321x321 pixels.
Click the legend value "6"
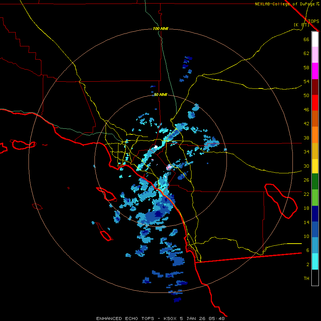pos(308,250)
